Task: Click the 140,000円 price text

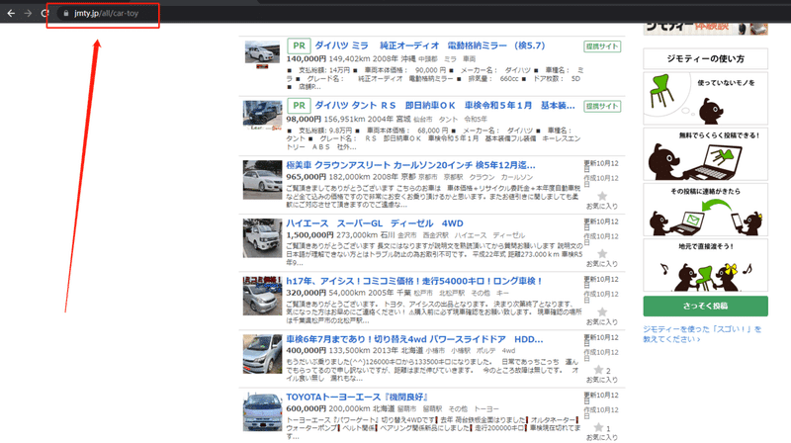Action: (307, 59)
